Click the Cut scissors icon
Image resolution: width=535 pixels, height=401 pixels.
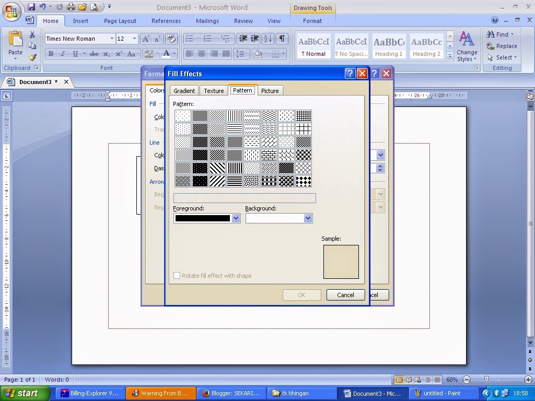[x=32, y=34]
